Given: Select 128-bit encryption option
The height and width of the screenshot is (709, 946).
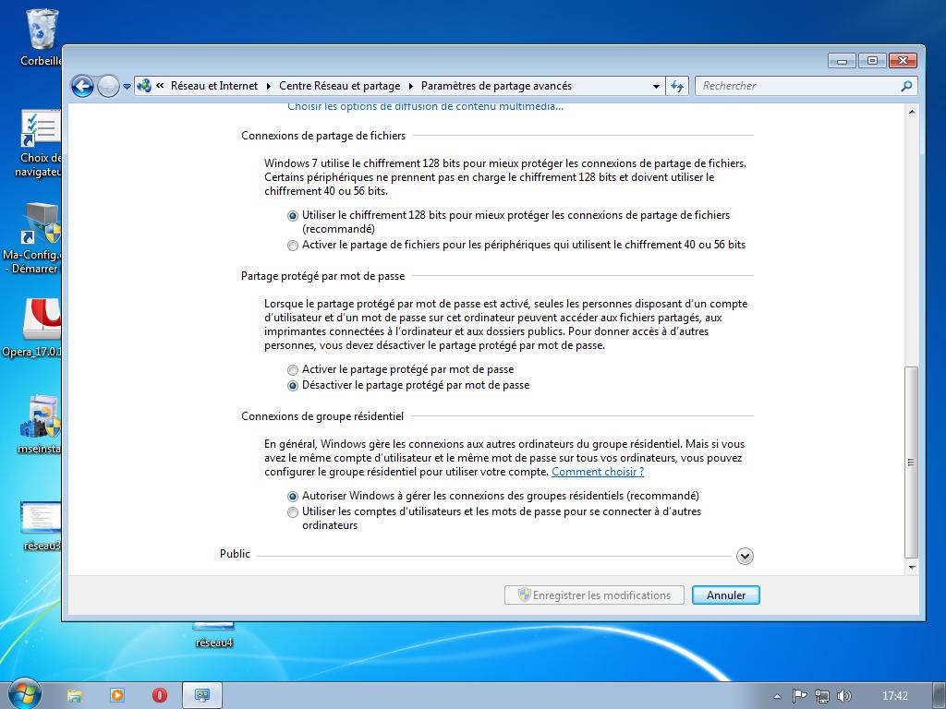Looking at the screenshot, I should point(293,216).
